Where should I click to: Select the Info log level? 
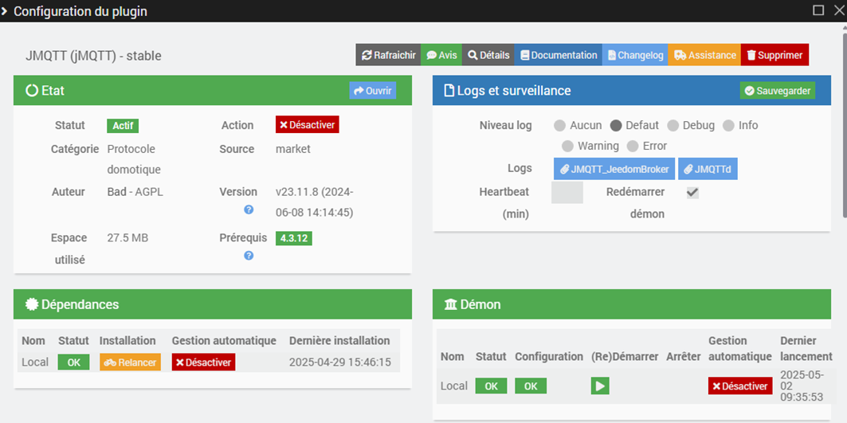[729, 125]
